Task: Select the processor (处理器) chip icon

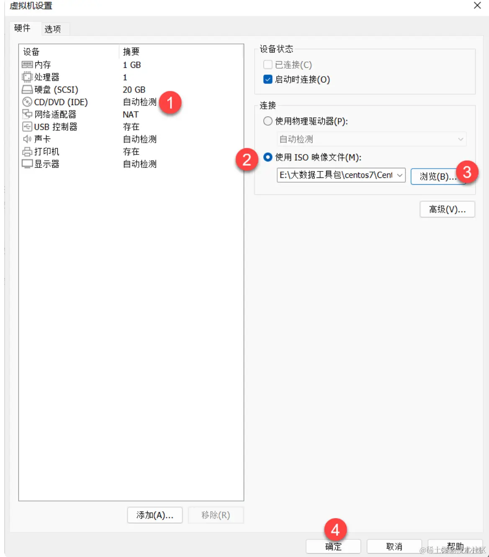Action: [x=27, y=77]
